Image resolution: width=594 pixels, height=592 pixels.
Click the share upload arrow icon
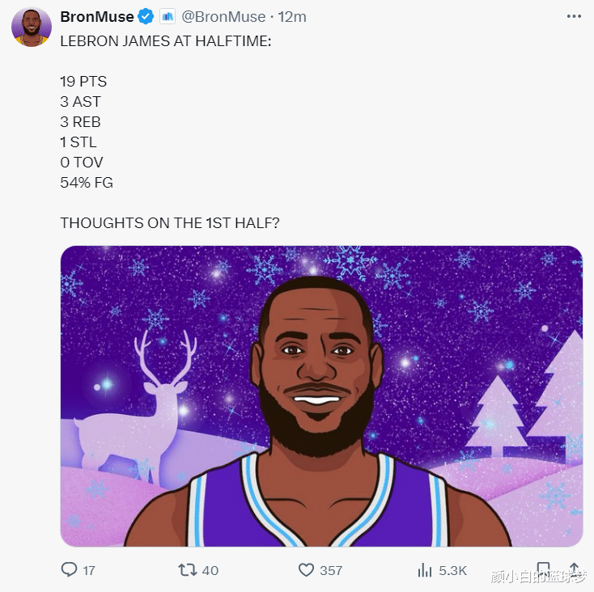point(574,570)
